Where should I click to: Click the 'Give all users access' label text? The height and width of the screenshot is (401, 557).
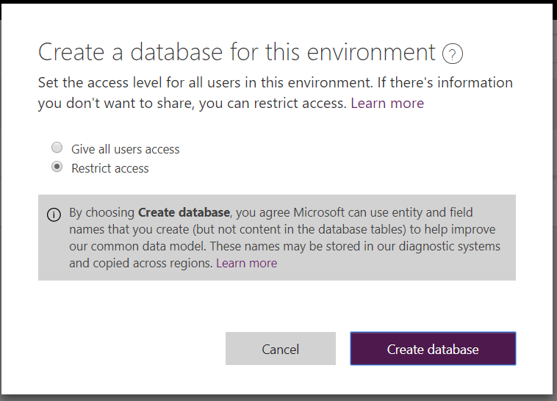(125, 149)
